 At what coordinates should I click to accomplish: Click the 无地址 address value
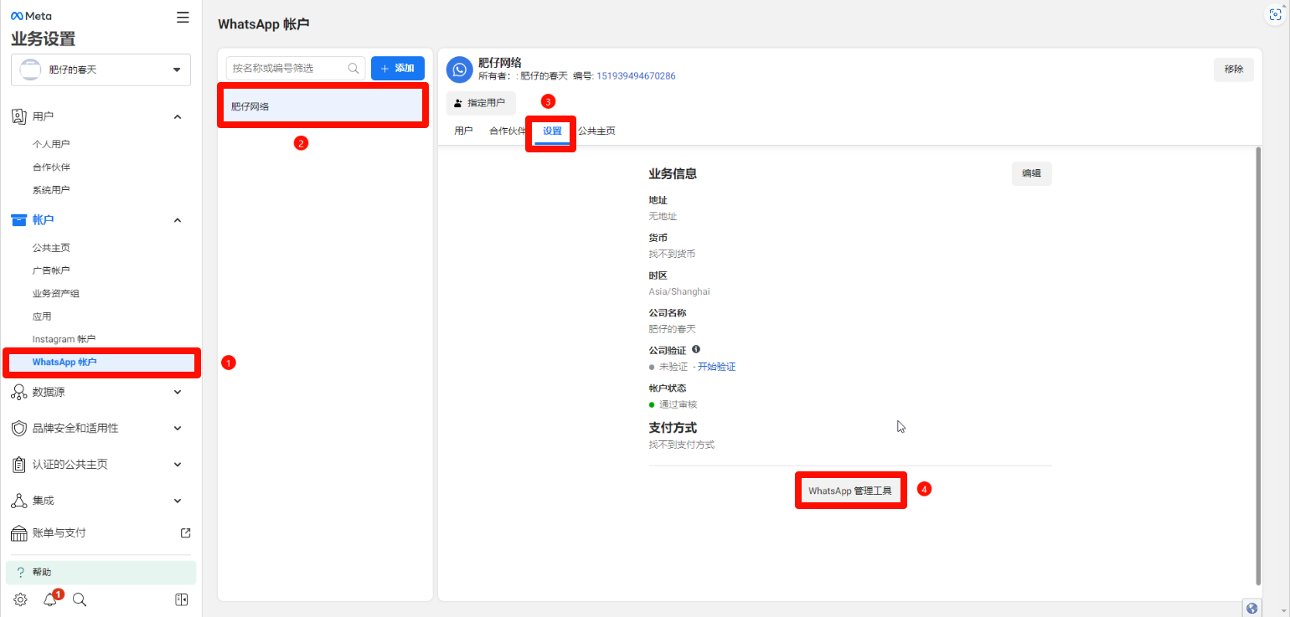tap(663, 216)
